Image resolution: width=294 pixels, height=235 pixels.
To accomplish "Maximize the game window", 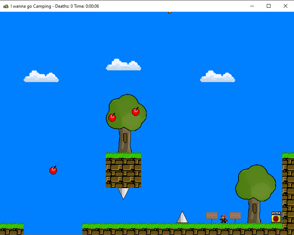I will click(269, 6).
